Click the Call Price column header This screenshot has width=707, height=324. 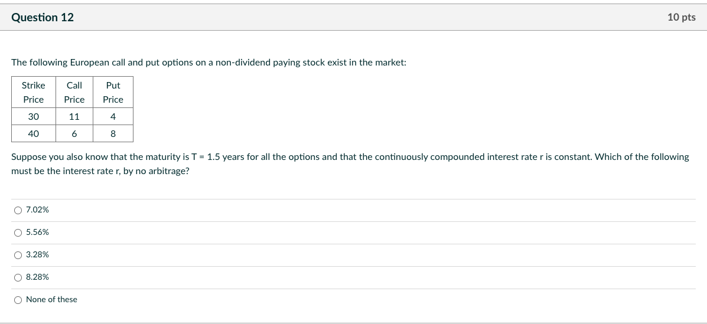pos(74,93)
